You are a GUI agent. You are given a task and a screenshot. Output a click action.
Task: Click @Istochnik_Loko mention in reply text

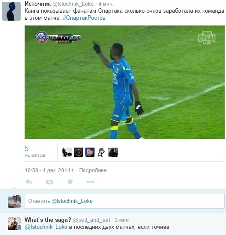click(x=46, y=227)
